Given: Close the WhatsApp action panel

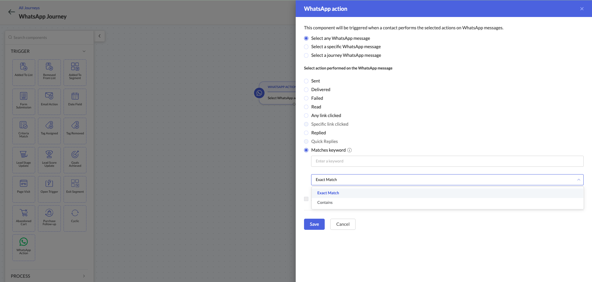Looking at the screenshot, I should click(582, 9).
